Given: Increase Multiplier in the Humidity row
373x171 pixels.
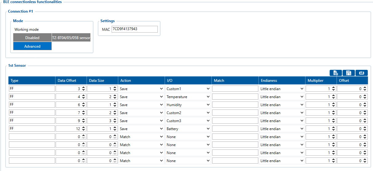Looking at the screenshot, I should click(x=333, y=104).
